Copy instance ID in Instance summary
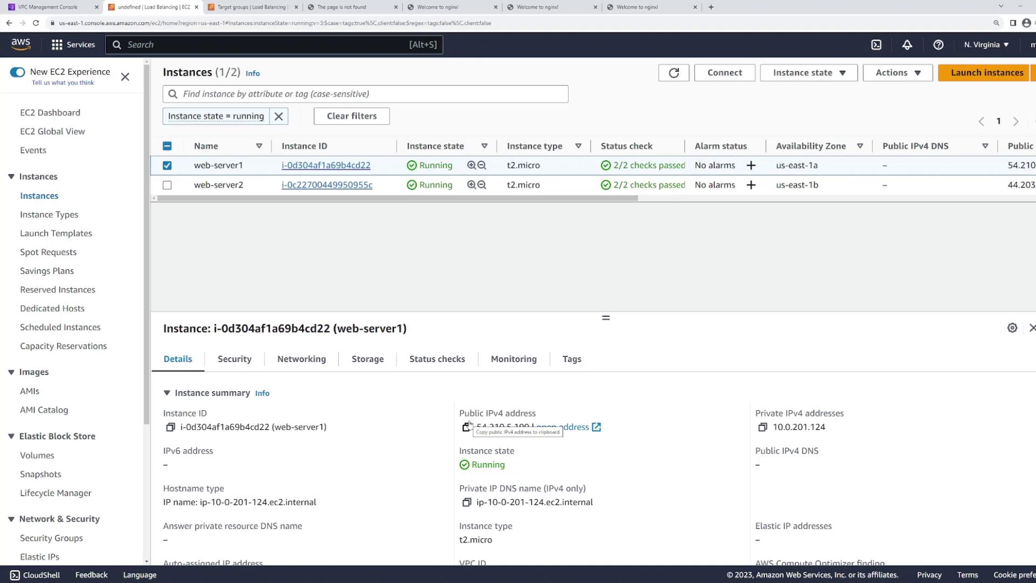This screenshot has width=1036, height=583. coord(171,427)
